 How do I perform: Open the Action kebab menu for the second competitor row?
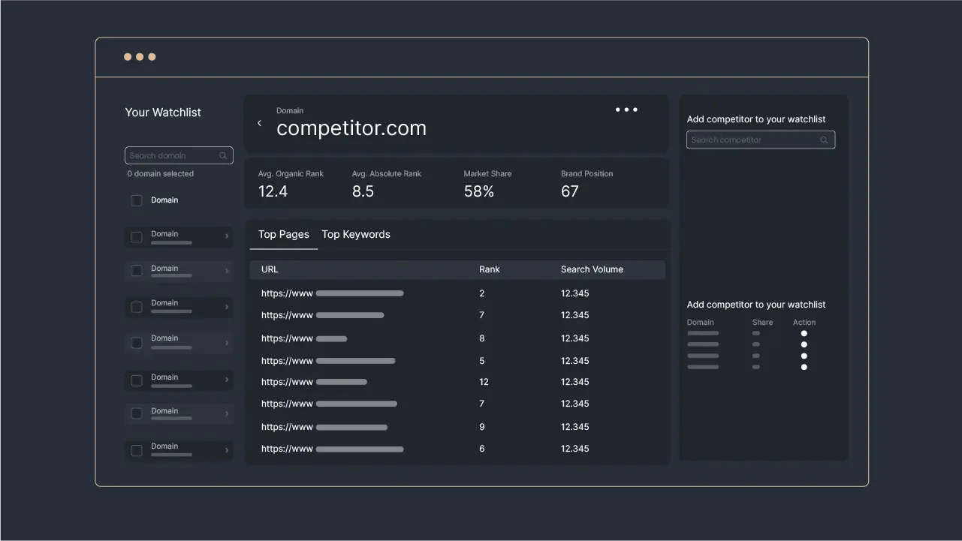click(804, 344)
